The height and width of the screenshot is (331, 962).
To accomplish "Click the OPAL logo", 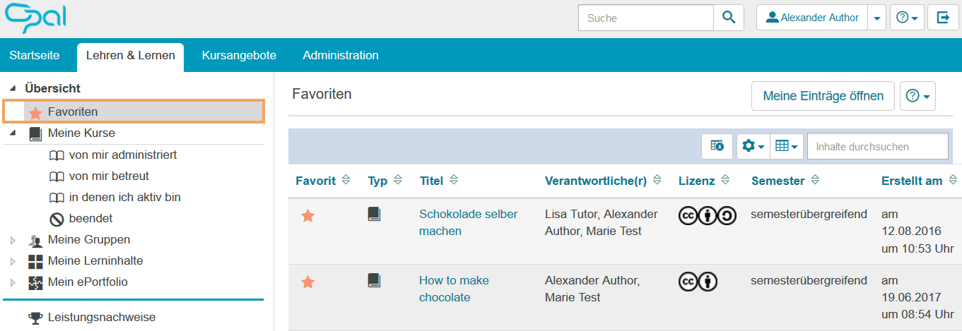I will [x=36, y=18].
